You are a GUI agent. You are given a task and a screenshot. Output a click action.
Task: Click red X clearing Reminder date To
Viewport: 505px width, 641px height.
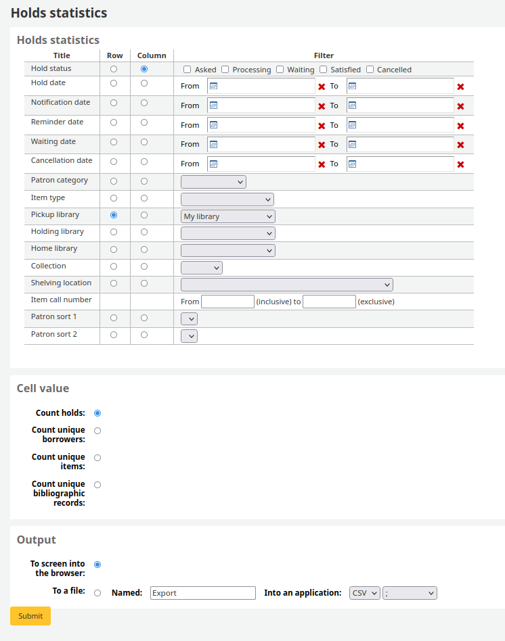coord(460,126)
